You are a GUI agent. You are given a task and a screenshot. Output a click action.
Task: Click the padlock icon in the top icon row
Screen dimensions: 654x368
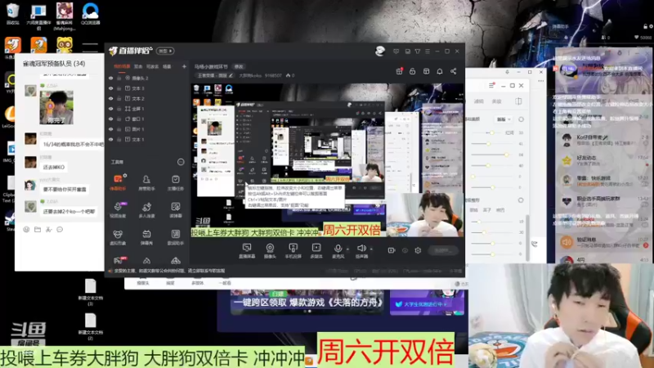[x=413, y=71]
